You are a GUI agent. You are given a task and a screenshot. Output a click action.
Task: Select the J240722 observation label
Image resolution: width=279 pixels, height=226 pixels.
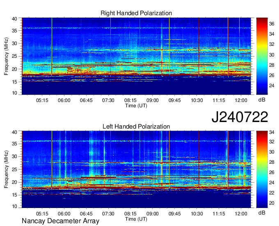[x=240, y=117]
